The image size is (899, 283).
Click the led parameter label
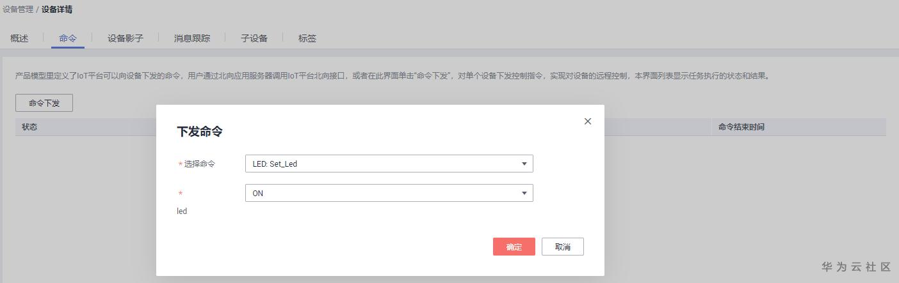click(x=182, y=211)
